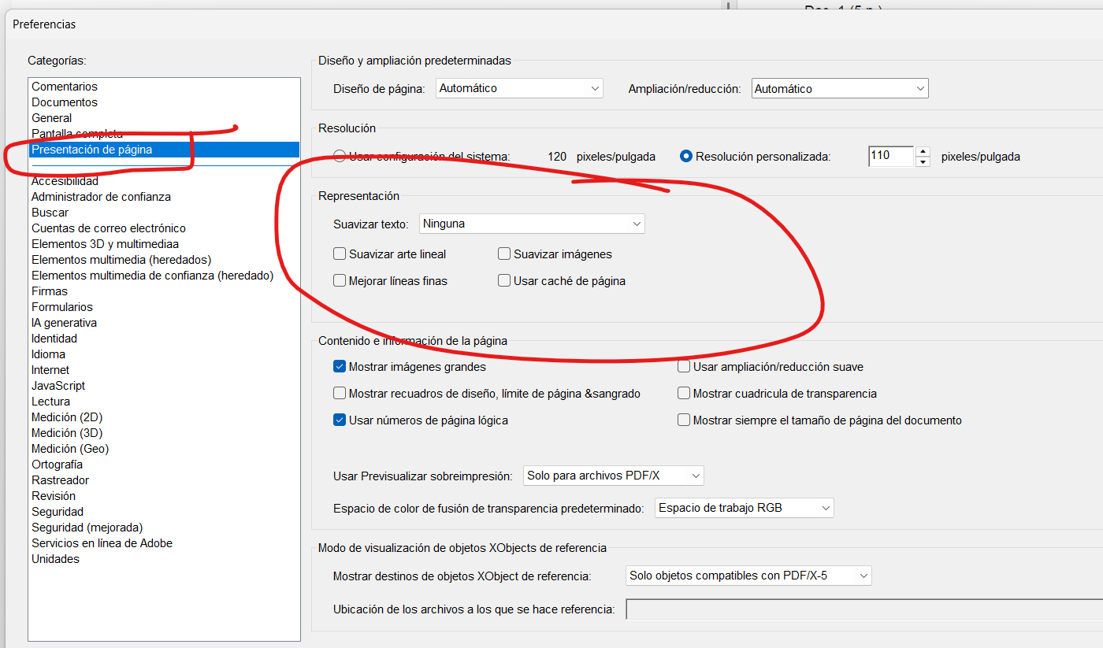
Task: Select the Accesibilidad category
Action: [x=65, y=182]
